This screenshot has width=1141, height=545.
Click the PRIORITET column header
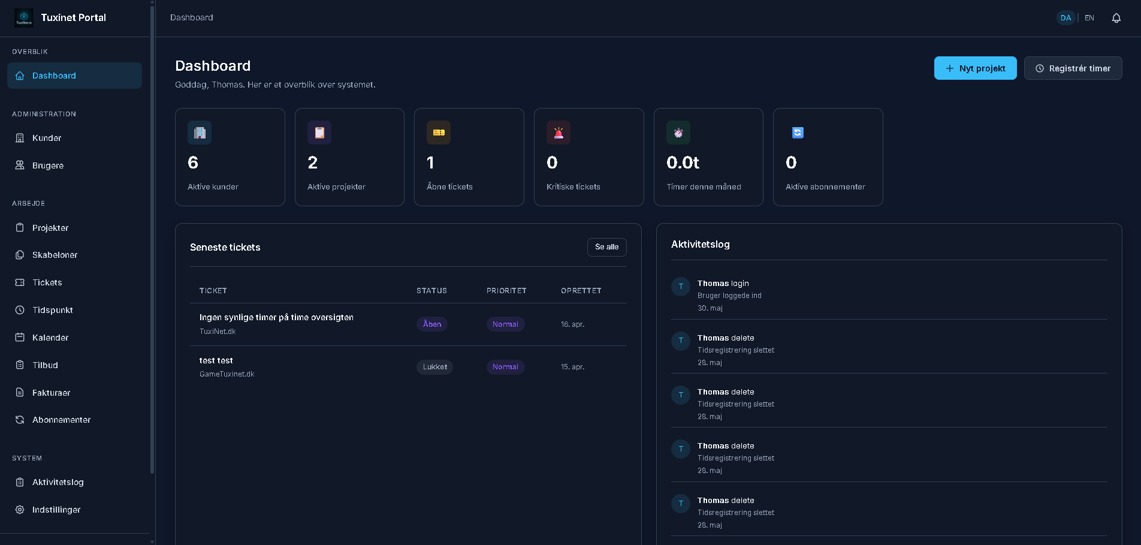[506, 291]
